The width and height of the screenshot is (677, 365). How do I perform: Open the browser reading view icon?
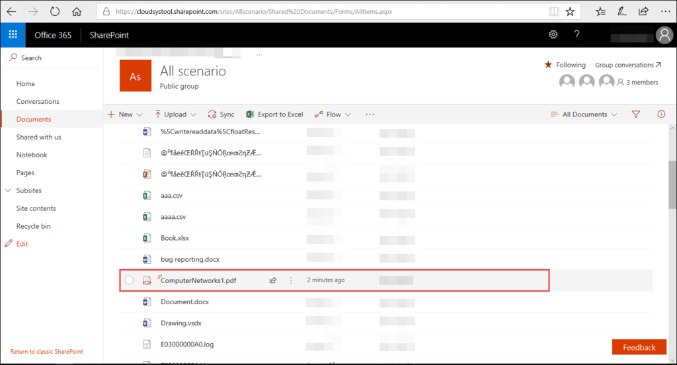554,12
